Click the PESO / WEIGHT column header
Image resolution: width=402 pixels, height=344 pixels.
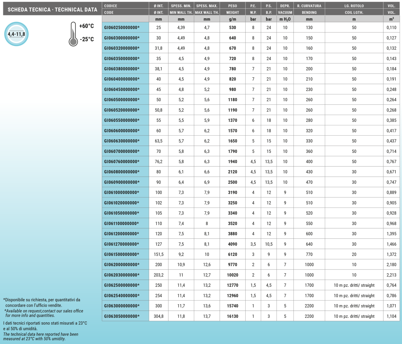232,9
